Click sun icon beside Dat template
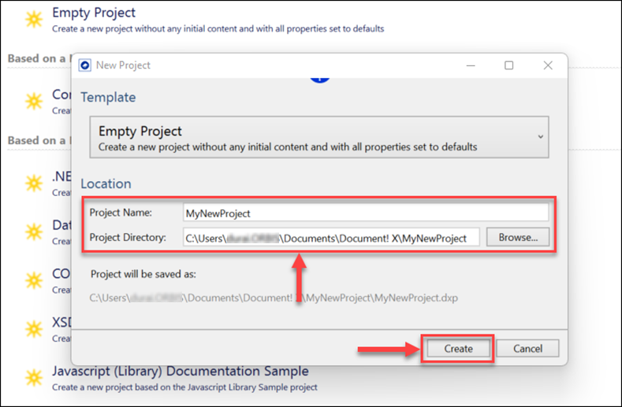622x407 pixels. (x=33, y=231)
